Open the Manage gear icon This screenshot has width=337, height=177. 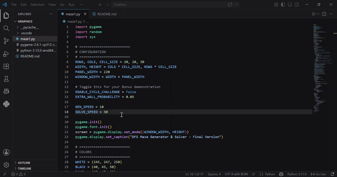[x=6, y=165]
